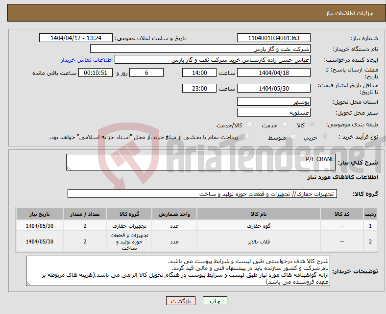Click the deadline time field 14:00
Screen dimensions: 386x314
tap(199, 72)
